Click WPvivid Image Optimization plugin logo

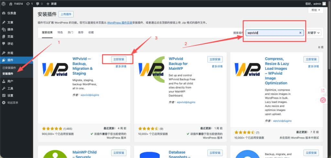pos(248,69)
